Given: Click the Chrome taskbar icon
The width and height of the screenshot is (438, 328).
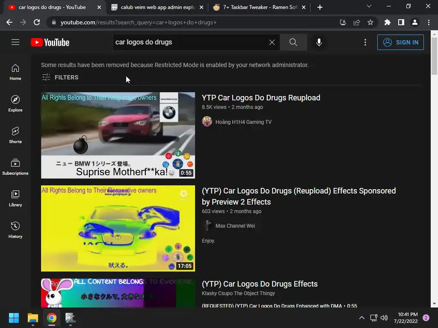Looking at the screenshot, I should pyautogui.click(x=52, y=318).
